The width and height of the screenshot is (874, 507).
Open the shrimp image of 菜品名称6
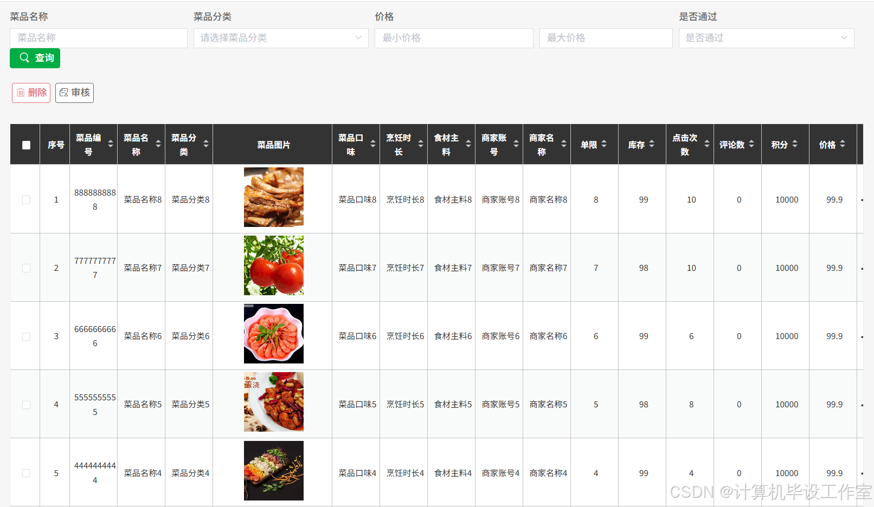[x=274, y=334]
